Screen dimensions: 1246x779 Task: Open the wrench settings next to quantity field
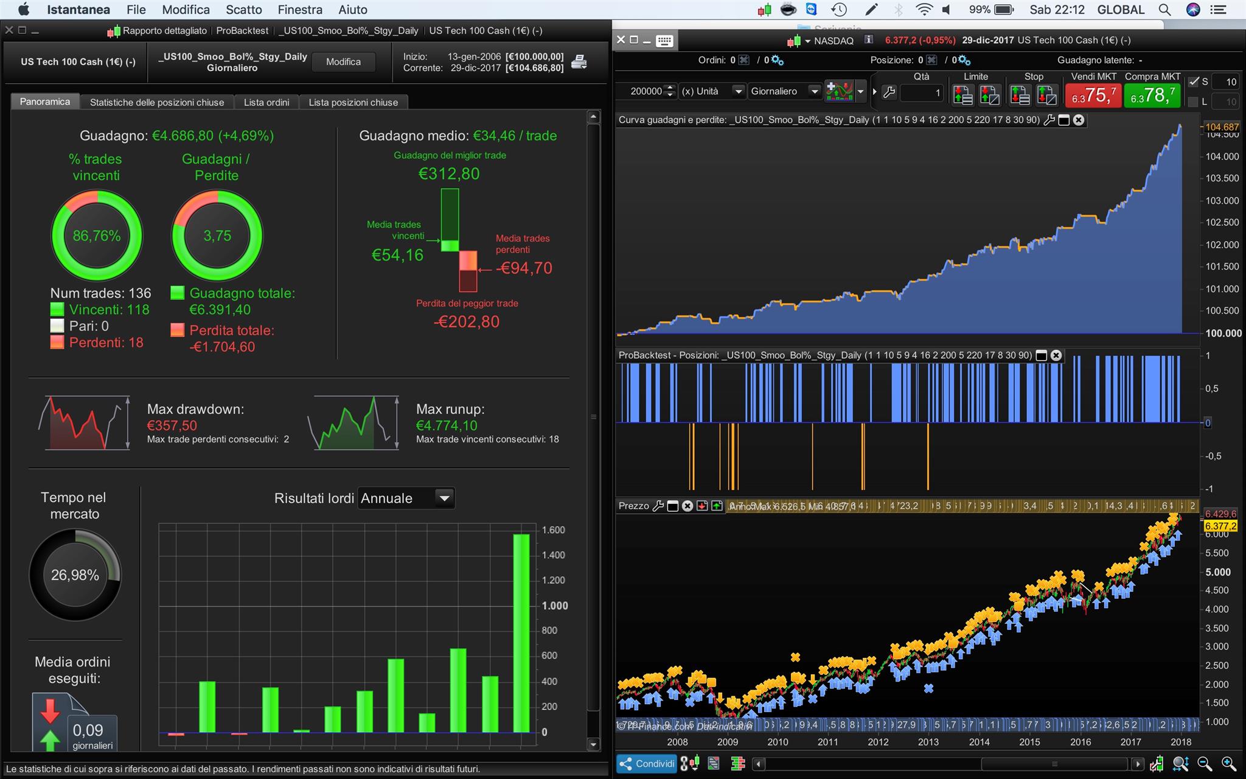tap(889, 93)
